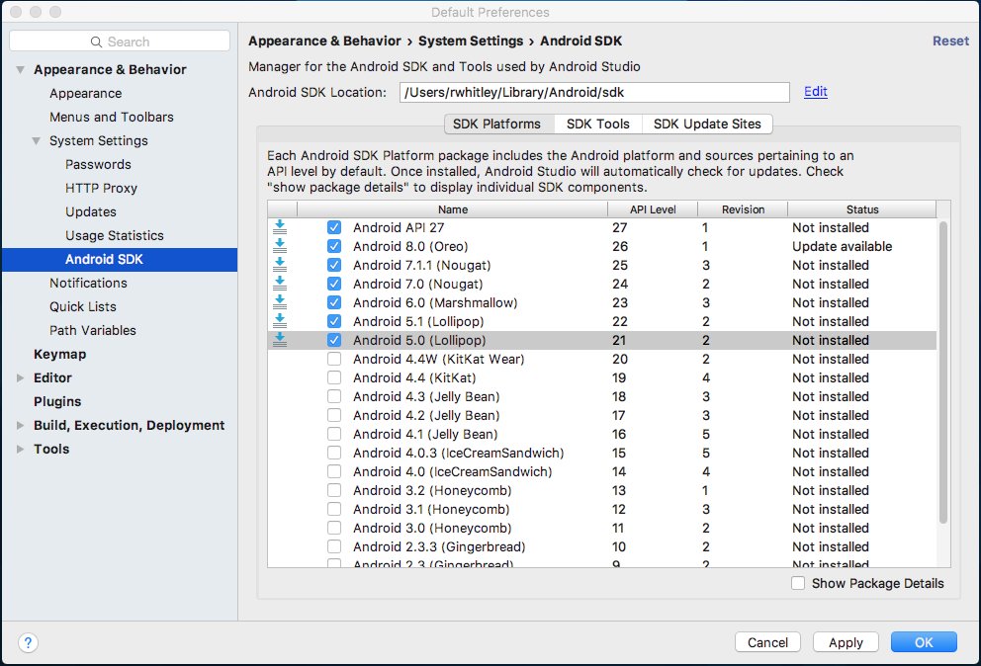The height and width of the screenshot is (666, 981).
Task: Check Android 2.3.3 (Gingerbread) checkbox
Action: pos(334,546)
